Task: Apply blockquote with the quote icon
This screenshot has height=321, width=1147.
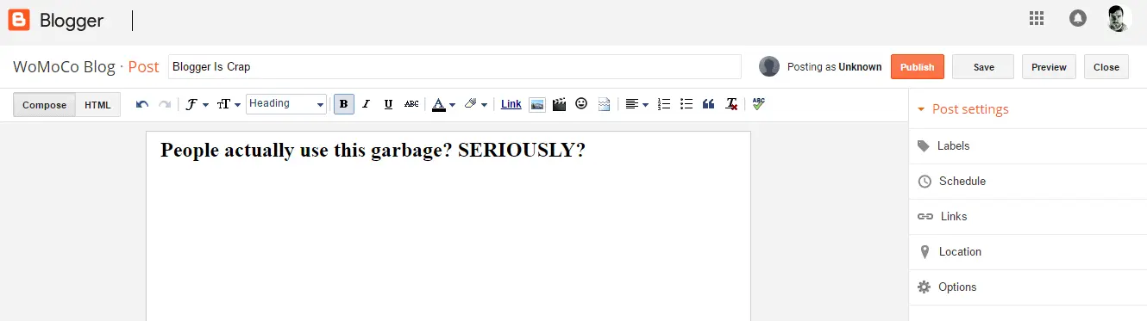Action: point(709,104)
